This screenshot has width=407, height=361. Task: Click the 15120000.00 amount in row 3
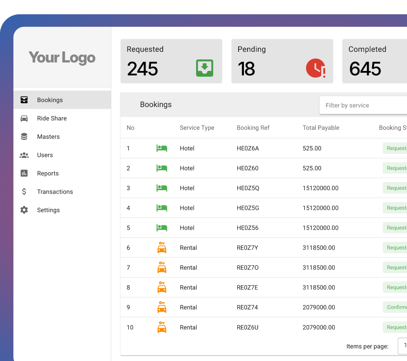[x=320, y=188]
